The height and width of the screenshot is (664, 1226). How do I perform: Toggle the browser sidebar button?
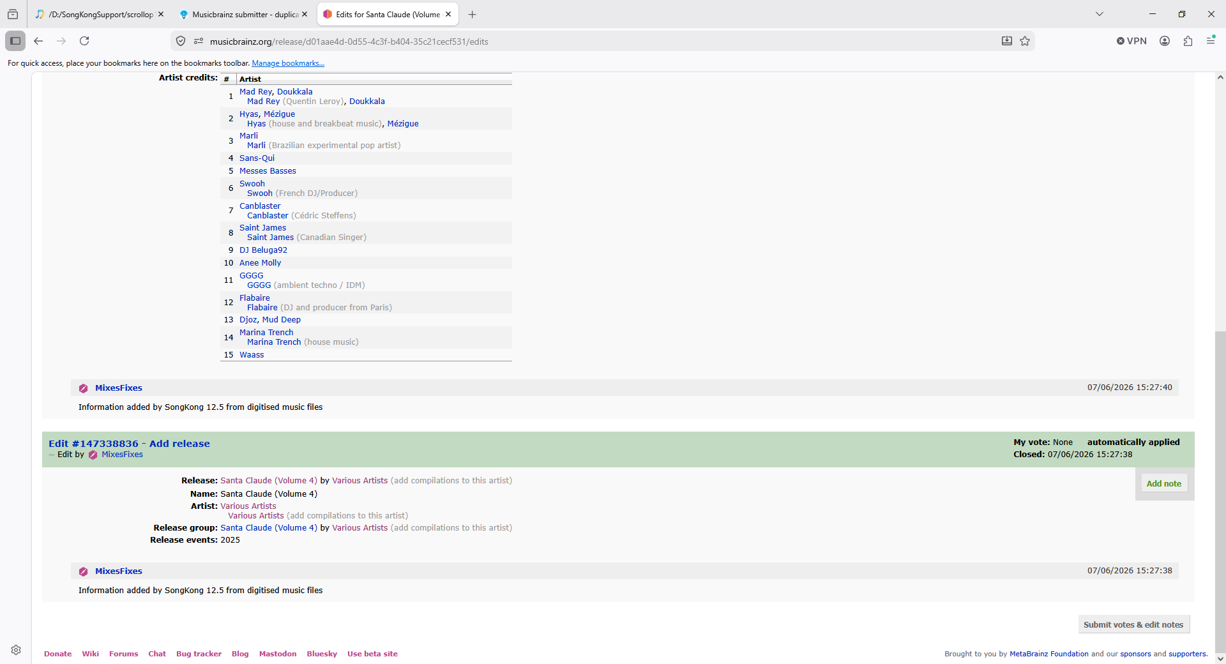(x=15, y=41)
